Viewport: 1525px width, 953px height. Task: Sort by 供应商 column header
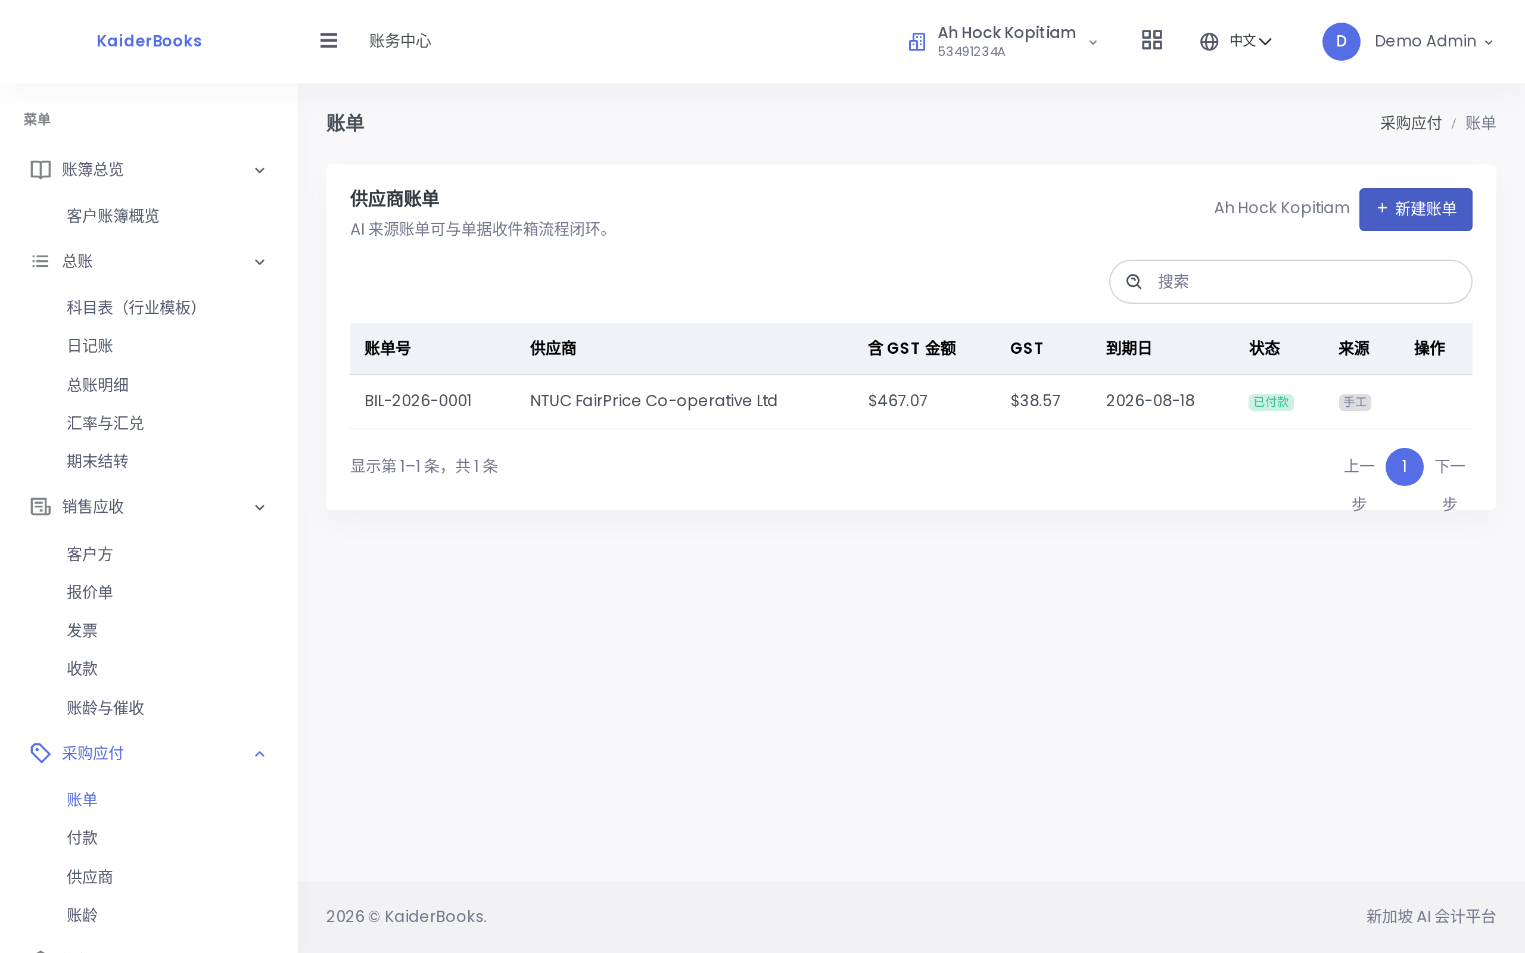click(553, 348)
